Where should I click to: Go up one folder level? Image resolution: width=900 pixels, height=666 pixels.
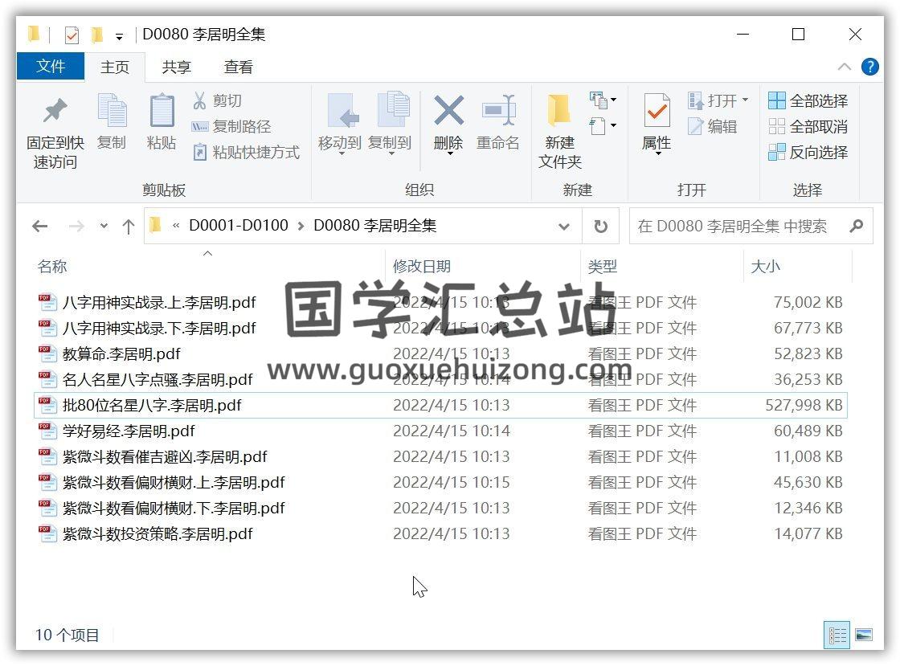pyautogui.click(x=129, y=226)
